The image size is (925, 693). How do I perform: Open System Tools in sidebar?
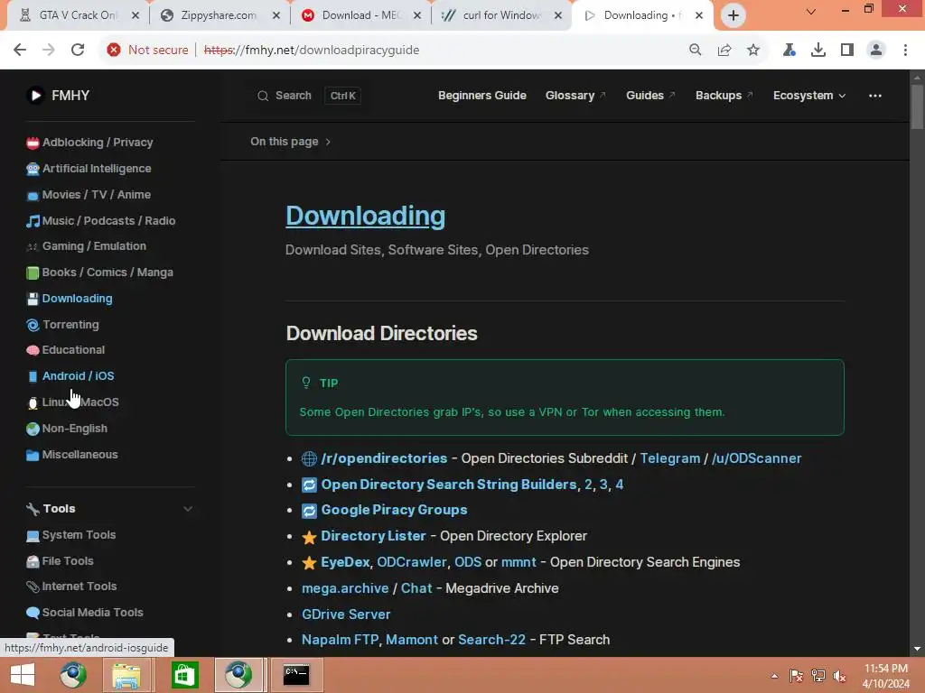(x=70, y=534)
